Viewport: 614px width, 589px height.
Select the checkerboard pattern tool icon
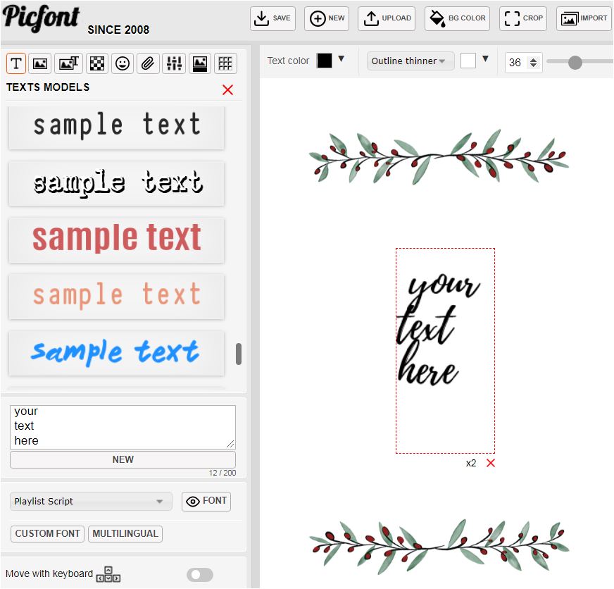point(96,63)
